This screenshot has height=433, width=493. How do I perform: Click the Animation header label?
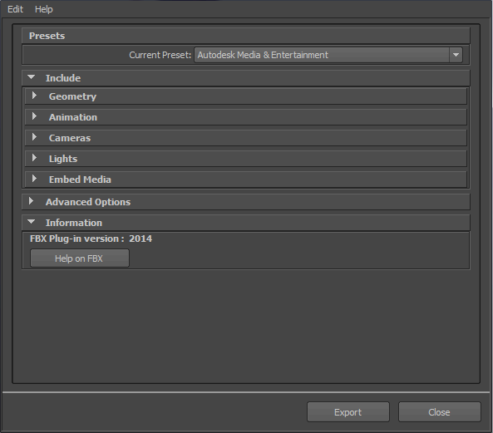[73, 117]
